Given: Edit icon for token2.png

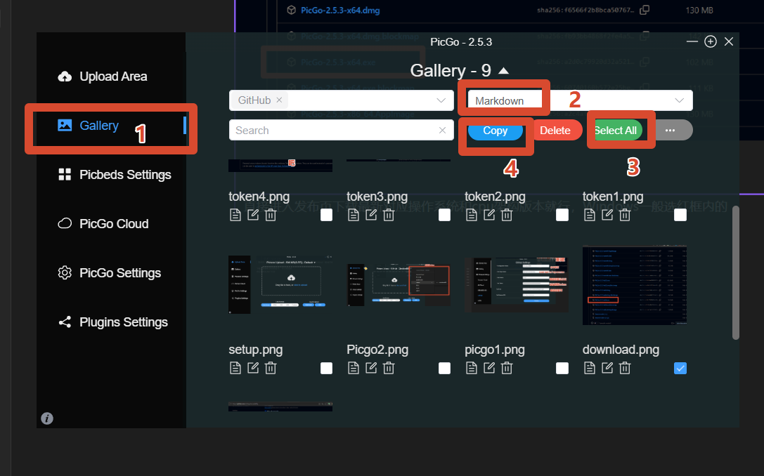Looking at the screenshot, I should [x=488, y=215].
